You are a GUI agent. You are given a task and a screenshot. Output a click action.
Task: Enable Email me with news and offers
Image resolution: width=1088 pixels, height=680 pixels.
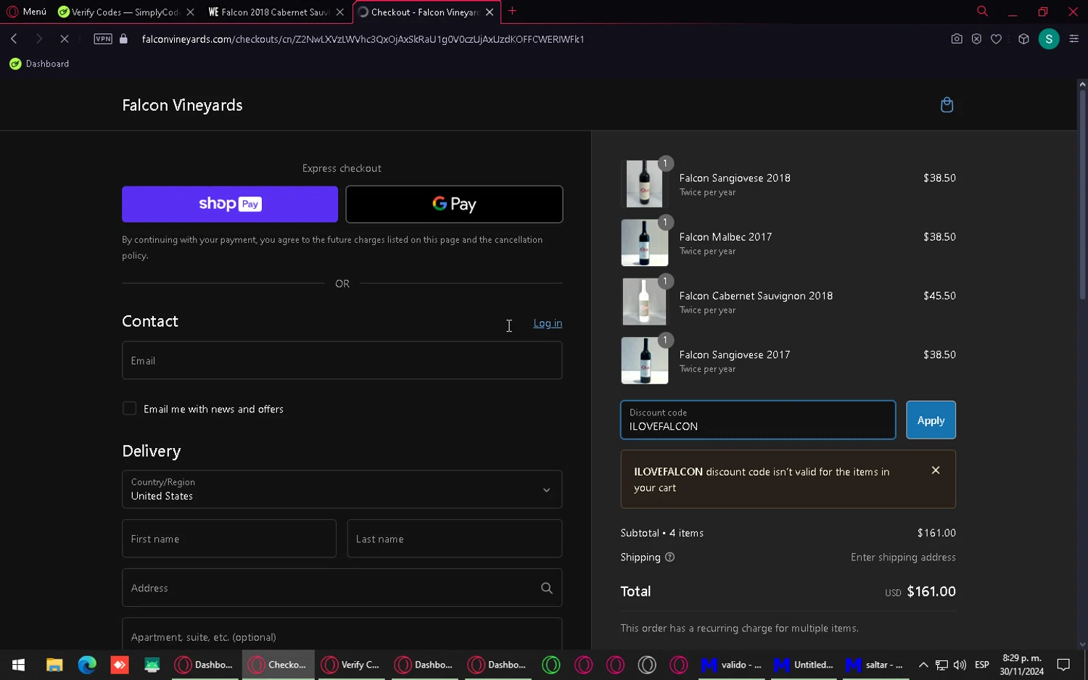[130, 409]
